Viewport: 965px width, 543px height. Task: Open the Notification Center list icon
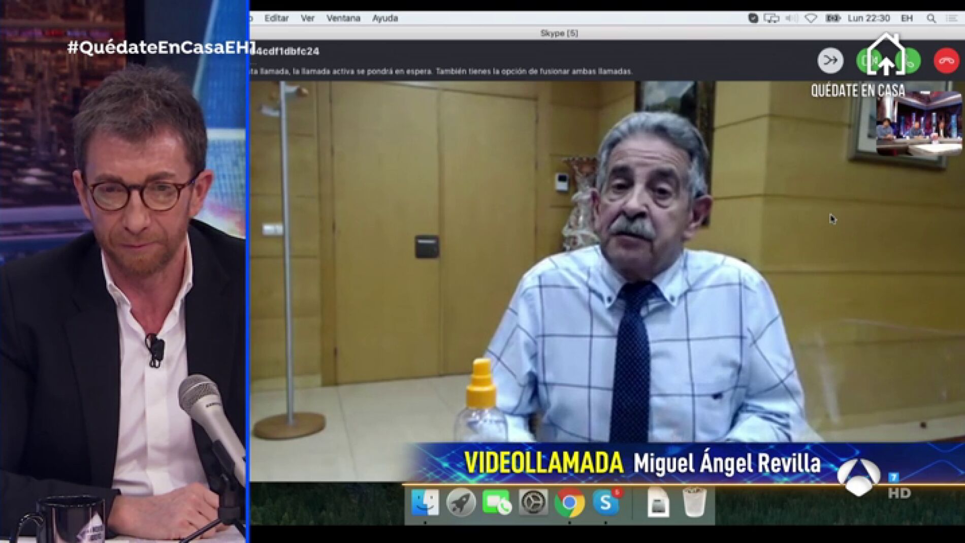(952, 18)
